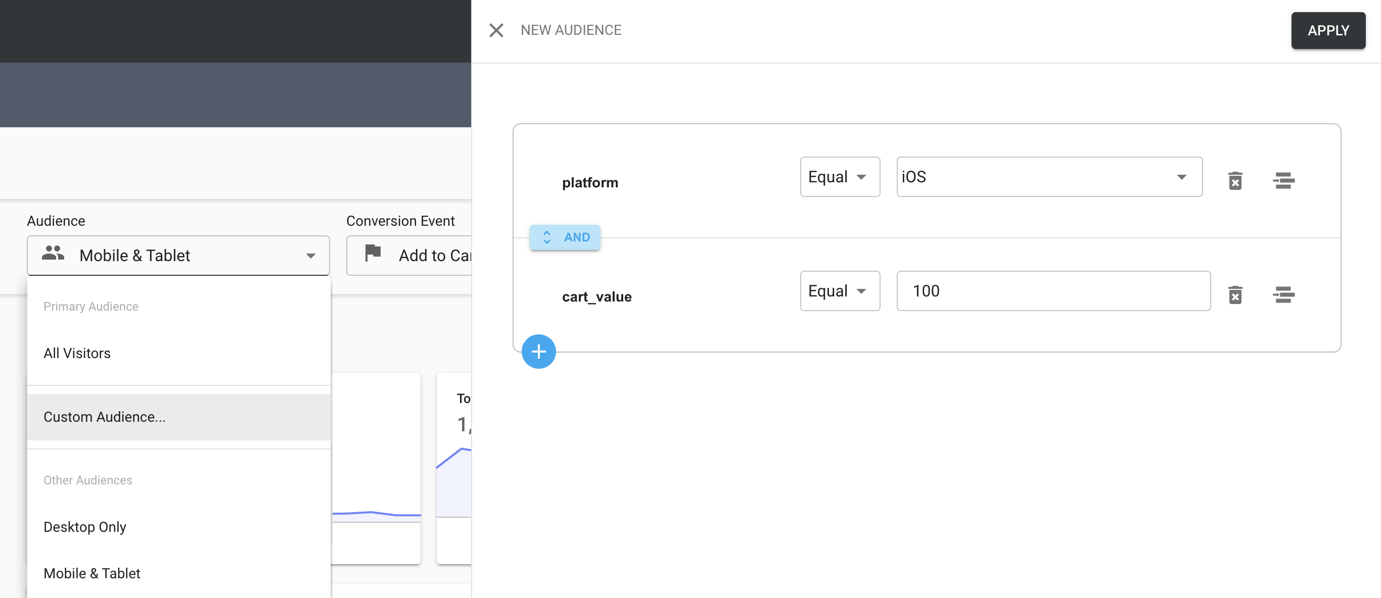Click the NEW AUDIENCE title text

tap(571, 30)
